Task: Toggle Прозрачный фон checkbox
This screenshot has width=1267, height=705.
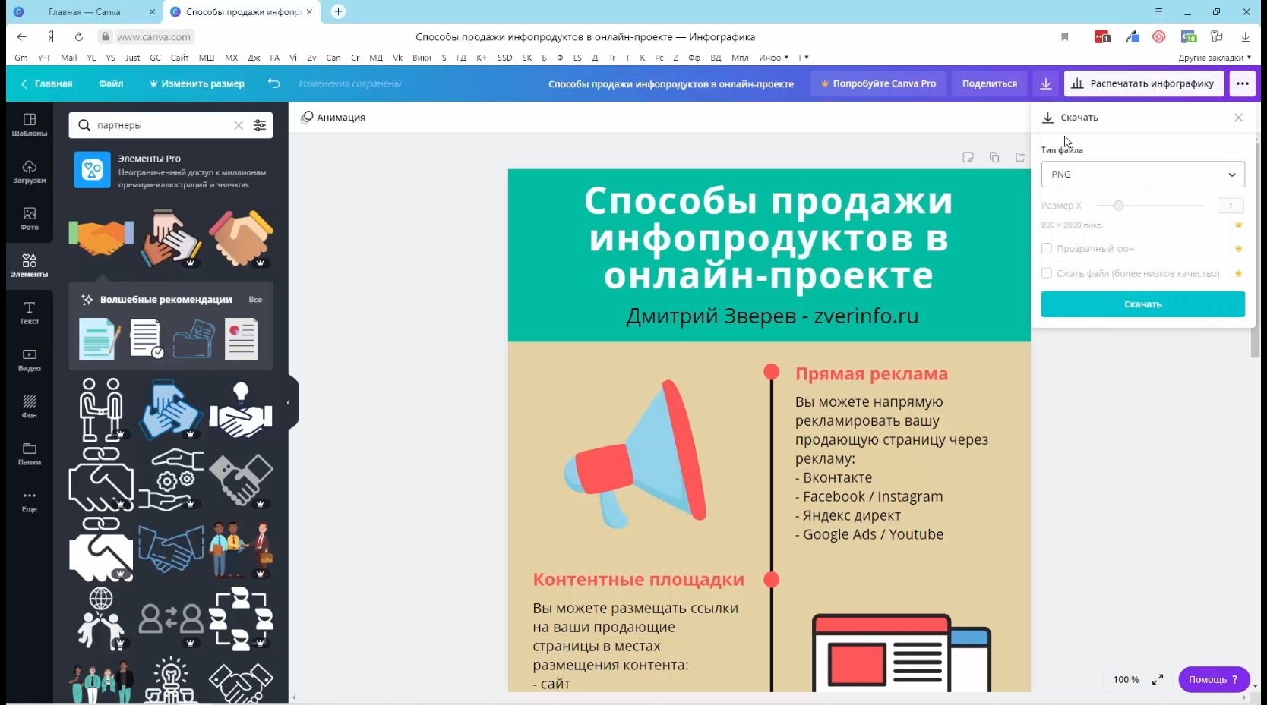Action: coord(1047,248)
